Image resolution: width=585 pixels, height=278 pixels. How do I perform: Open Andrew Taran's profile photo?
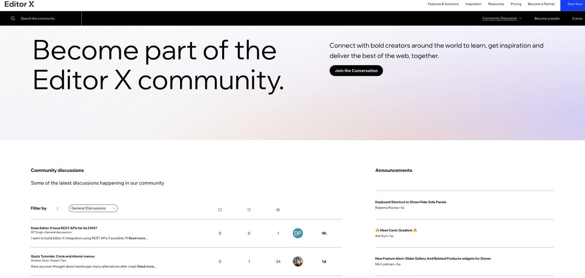[x=297, y=261]
